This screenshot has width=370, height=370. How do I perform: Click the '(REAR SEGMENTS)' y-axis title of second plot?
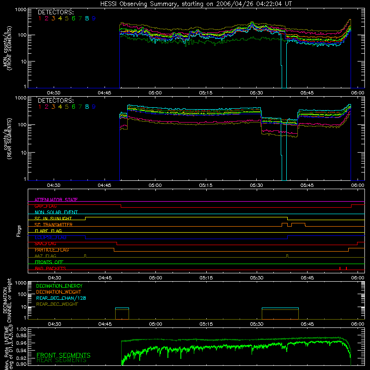(x=9, y=139)
